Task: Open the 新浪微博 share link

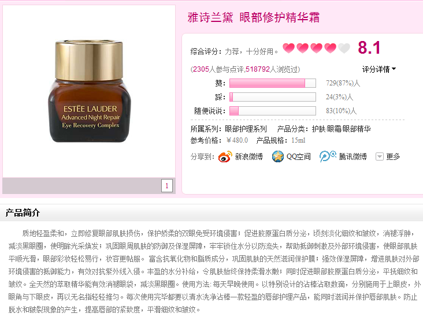Action: tap(248, 156)
